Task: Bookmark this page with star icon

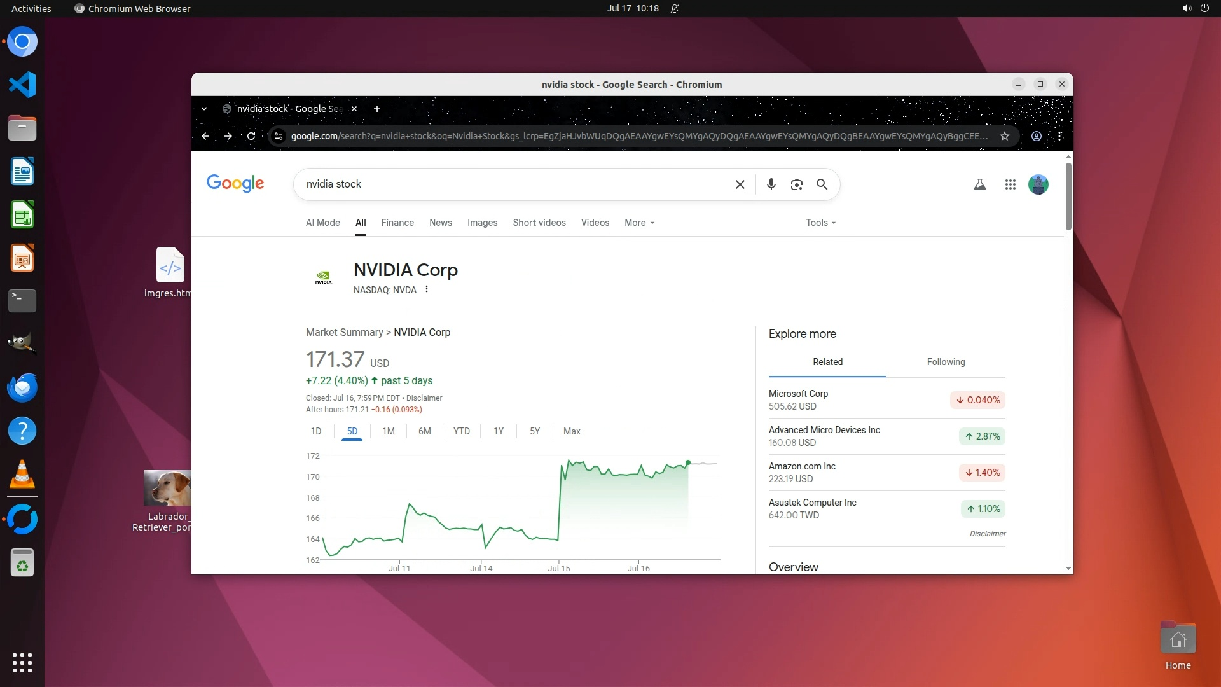Action: coord(1005,136)
